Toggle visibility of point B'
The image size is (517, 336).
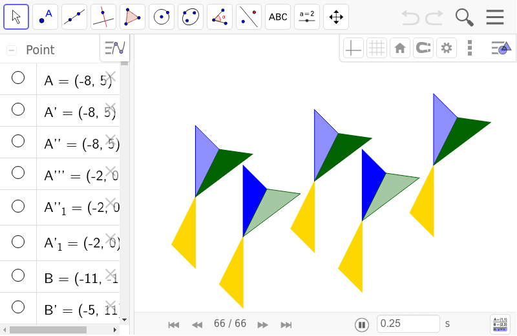18,307
